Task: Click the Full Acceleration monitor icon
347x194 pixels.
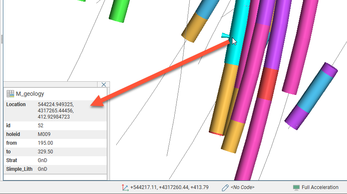Action: (296, 188)
